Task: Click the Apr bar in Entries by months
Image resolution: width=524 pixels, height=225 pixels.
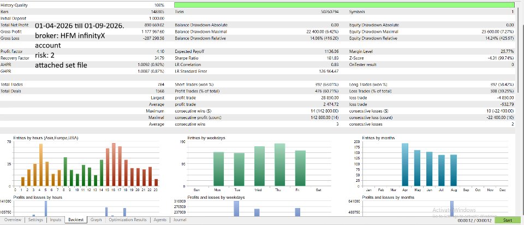Action: click(x=405, y=164)
